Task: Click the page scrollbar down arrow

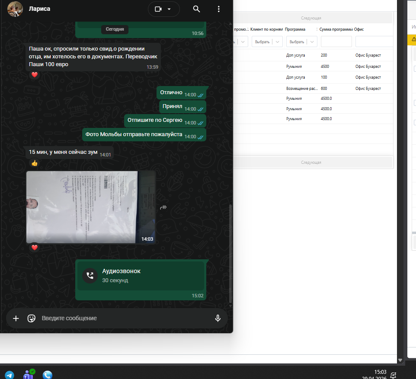Action: (400, 360)
